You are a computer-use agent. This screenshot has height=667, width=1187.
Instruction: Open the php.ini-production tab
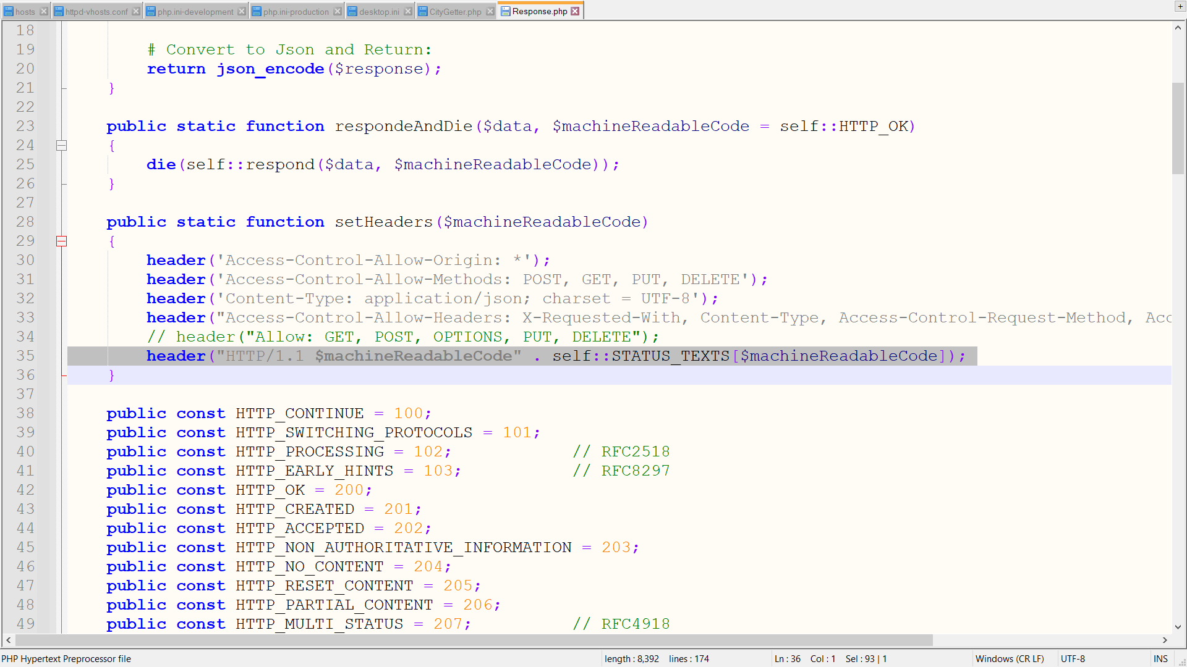pos(296,11)
